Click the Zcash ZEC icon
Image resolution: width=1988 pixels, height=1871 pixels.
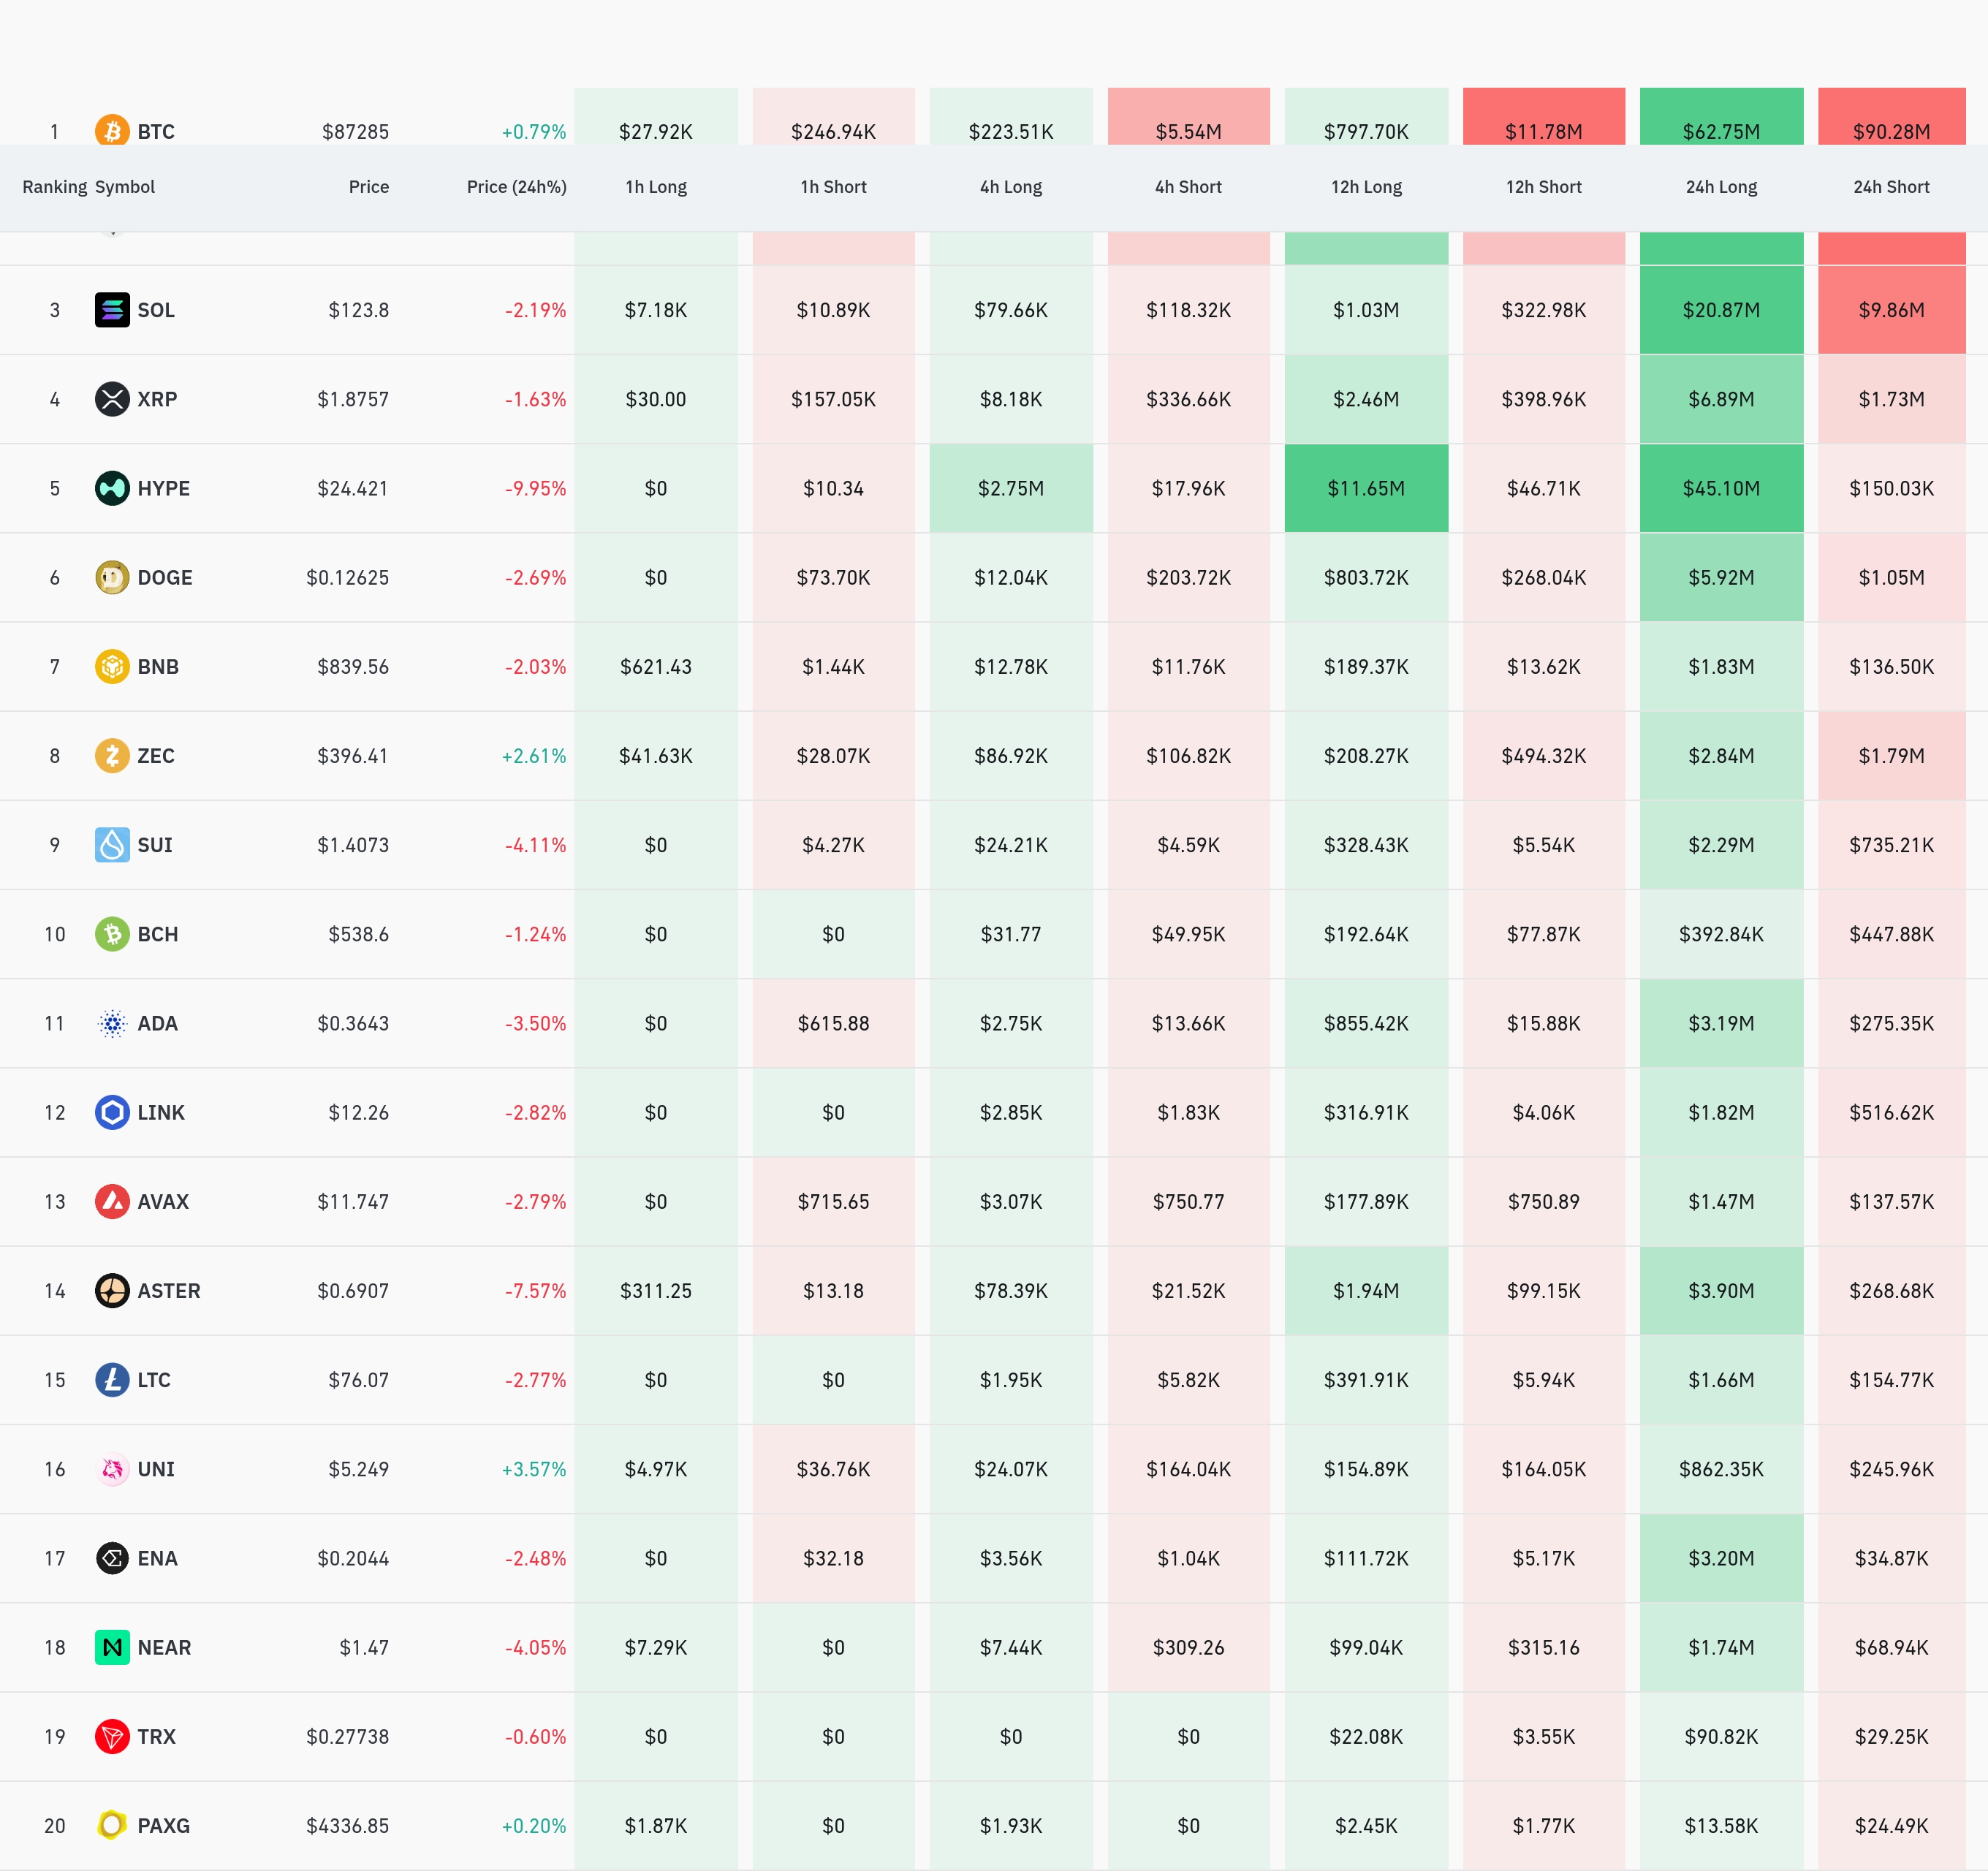[x=112, y=755]
